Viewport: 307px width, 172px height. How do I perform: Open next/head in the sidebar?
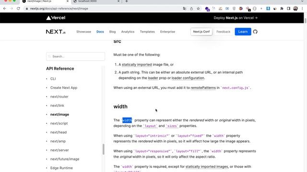click(59, 132)
